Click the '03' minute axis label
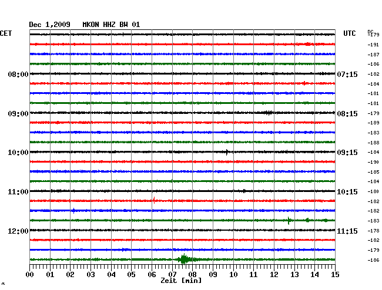Screen dimensions: 382x290 click(91, 275)
